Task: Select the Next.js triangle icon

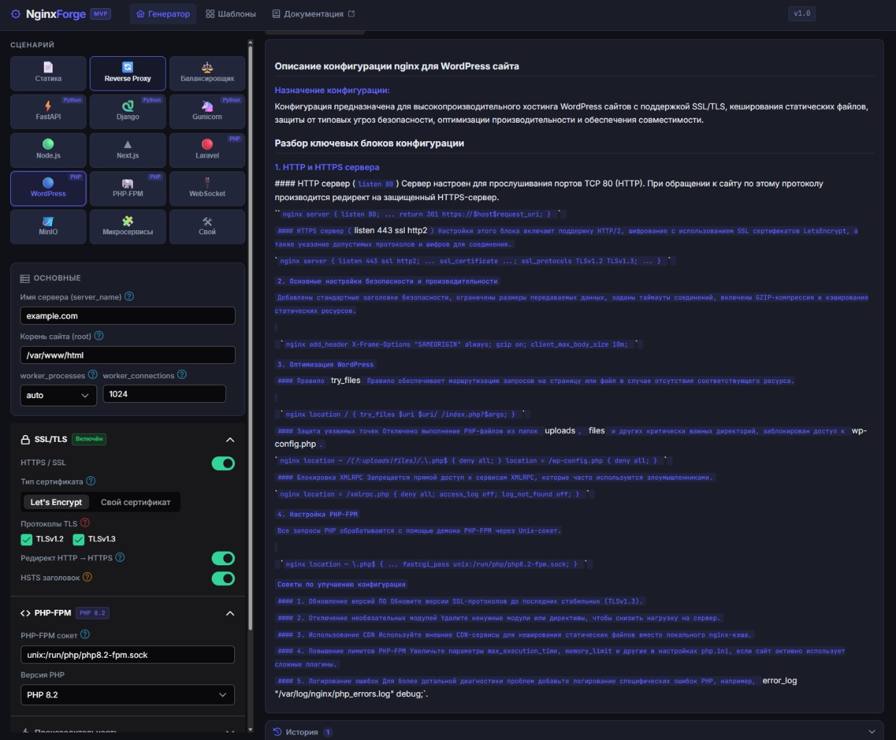Action: tap(127, 144)
